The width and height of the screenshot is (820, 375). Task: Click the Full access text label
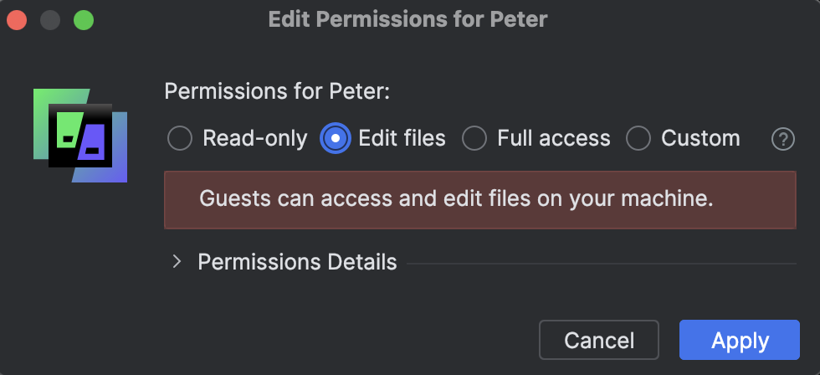554,139
